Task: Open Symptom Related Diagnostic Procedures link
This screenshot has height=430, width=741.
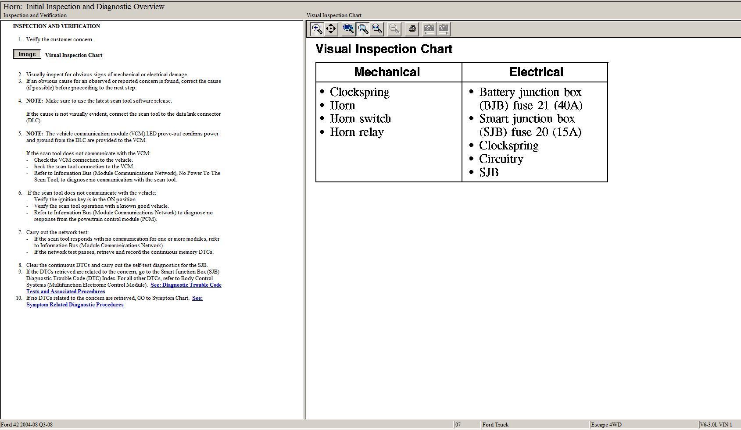Action: (75, 305)
